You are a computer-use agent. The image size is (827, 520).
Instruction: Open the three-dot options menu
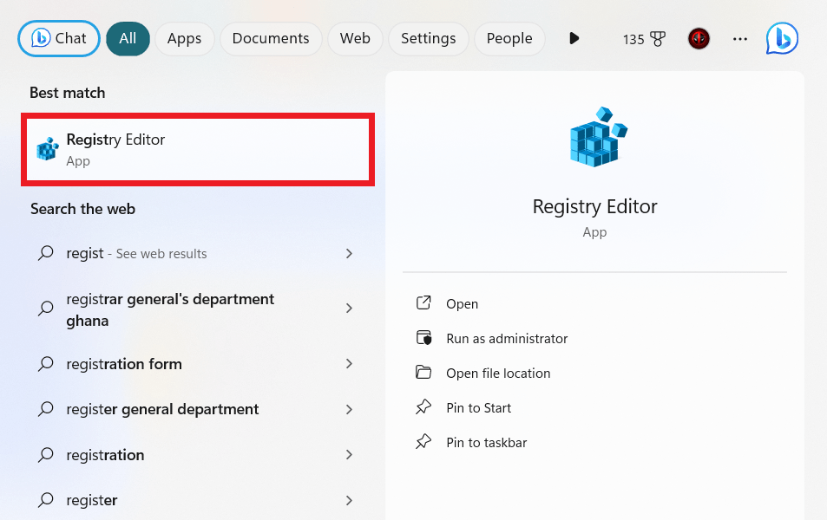[x=740, y=39]
